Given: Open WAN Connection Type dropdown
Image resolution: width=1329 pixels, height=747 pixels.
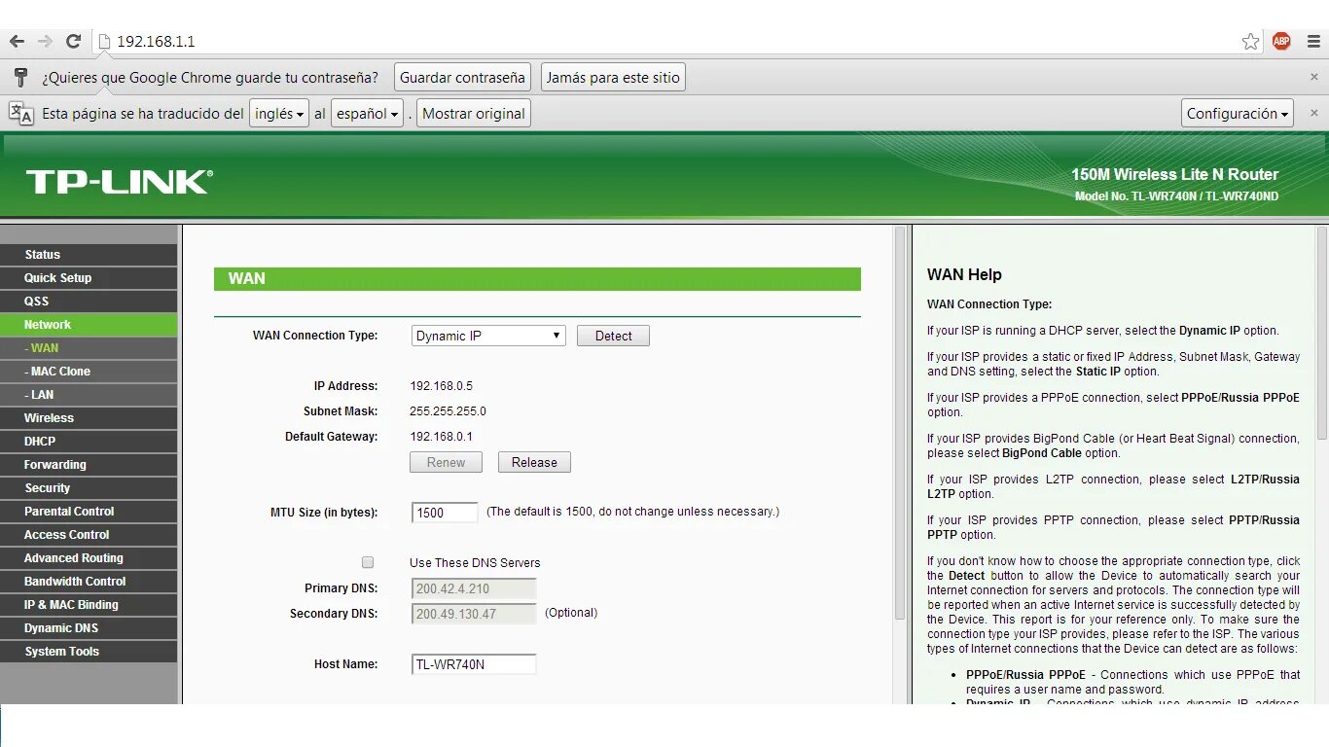Looking at the screenshot, I should [488, 336].
